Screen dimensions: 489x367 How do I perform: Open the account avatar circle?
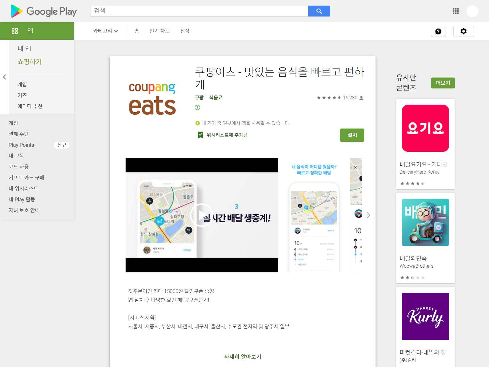point(472,11)
